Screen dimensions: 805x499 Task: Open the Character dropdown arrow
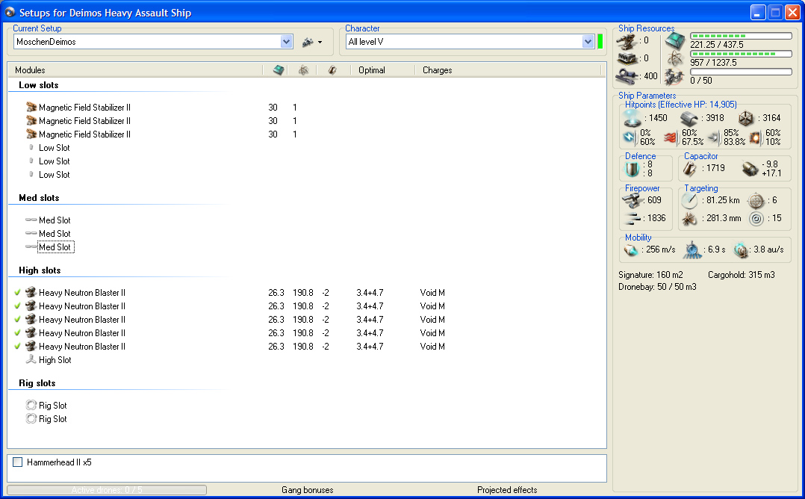[x=588, y=42]
